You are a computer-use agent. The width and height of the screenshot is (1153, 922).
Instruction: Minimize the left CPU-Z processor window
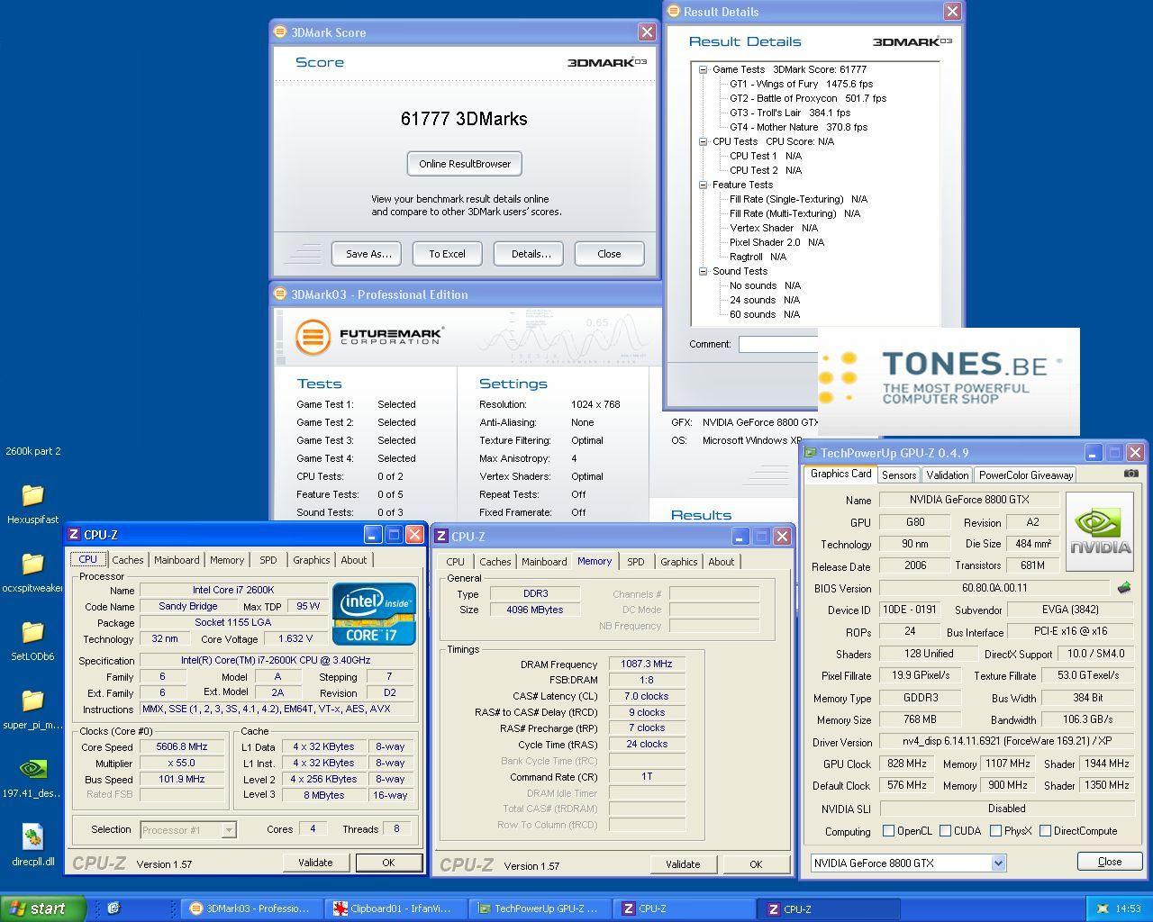[x=373, y=535]
